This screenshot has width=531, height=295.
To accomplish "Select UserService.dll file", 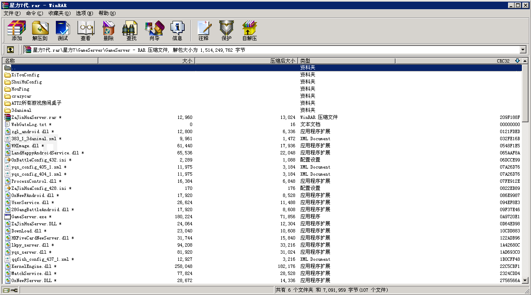I will (x=33, y=202).
